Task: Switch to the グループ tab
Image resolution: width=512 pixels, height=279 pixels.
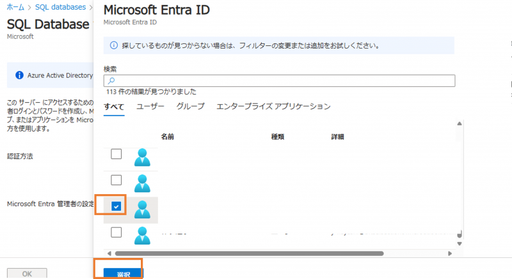Action: coord(190,107)
